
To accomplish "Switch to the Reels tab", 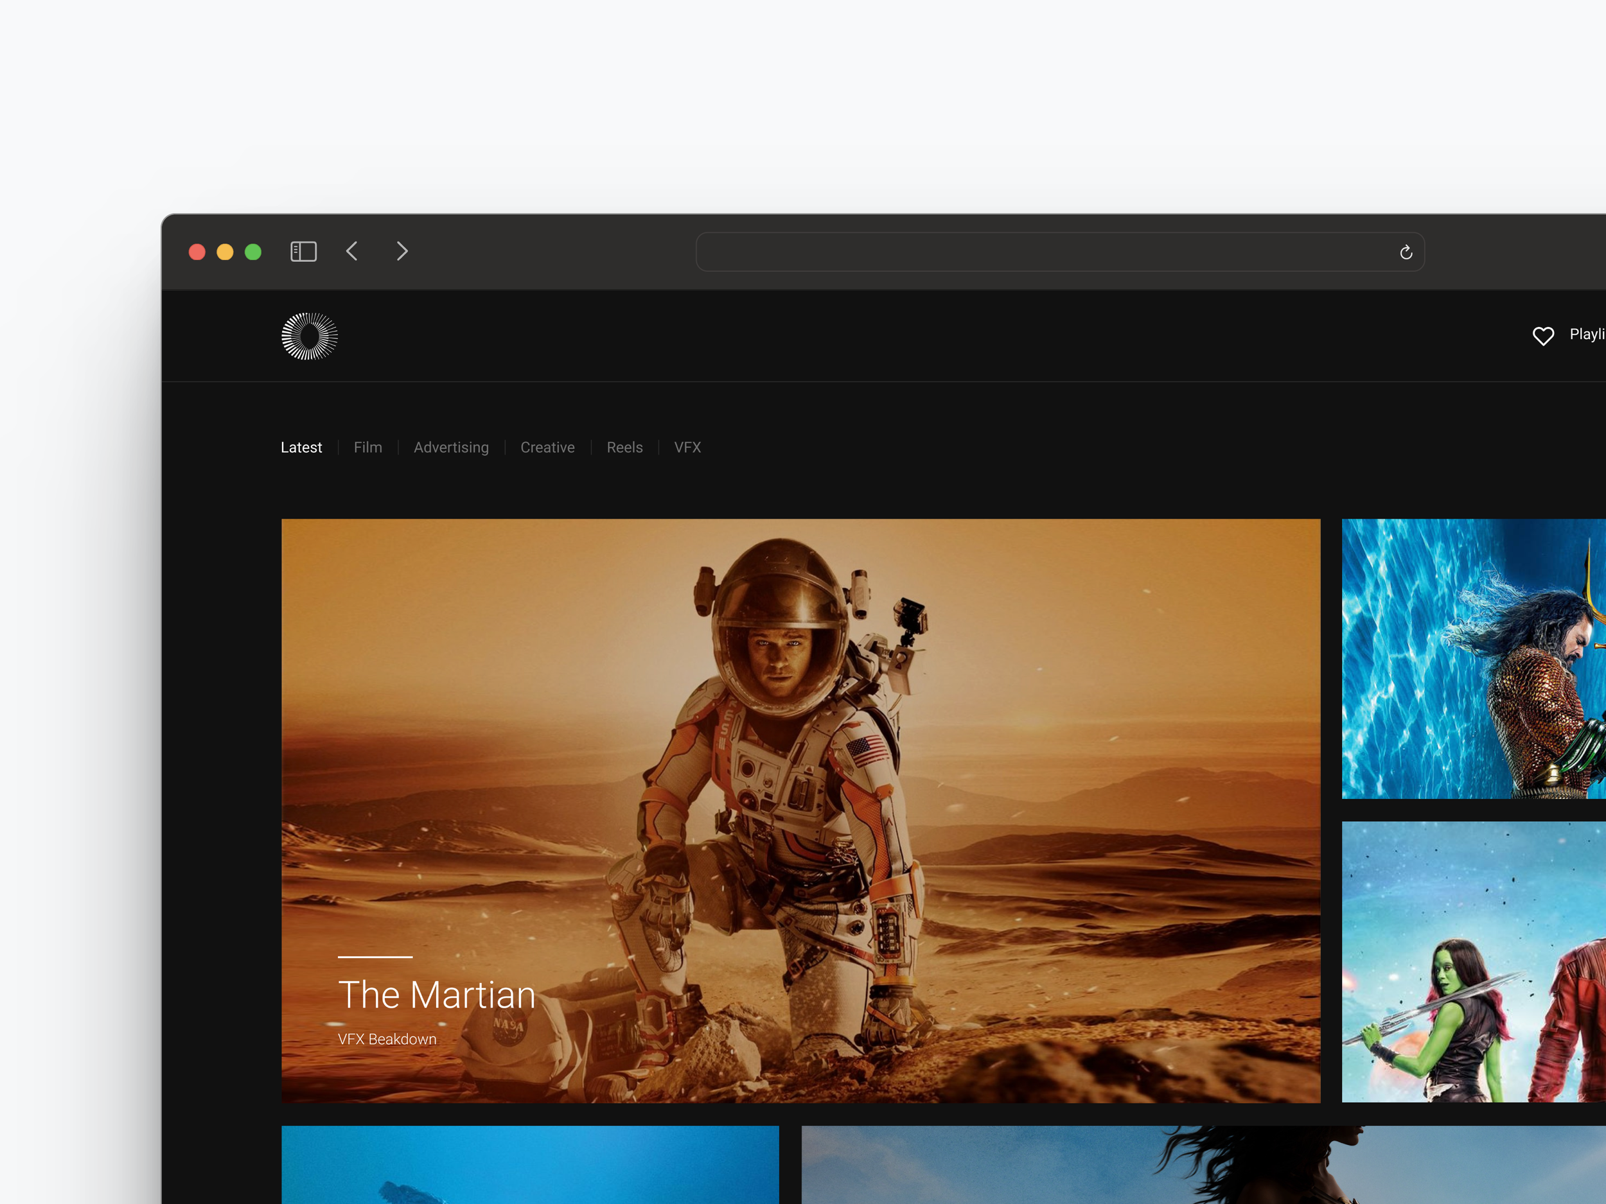I will (x=624, y=448).
